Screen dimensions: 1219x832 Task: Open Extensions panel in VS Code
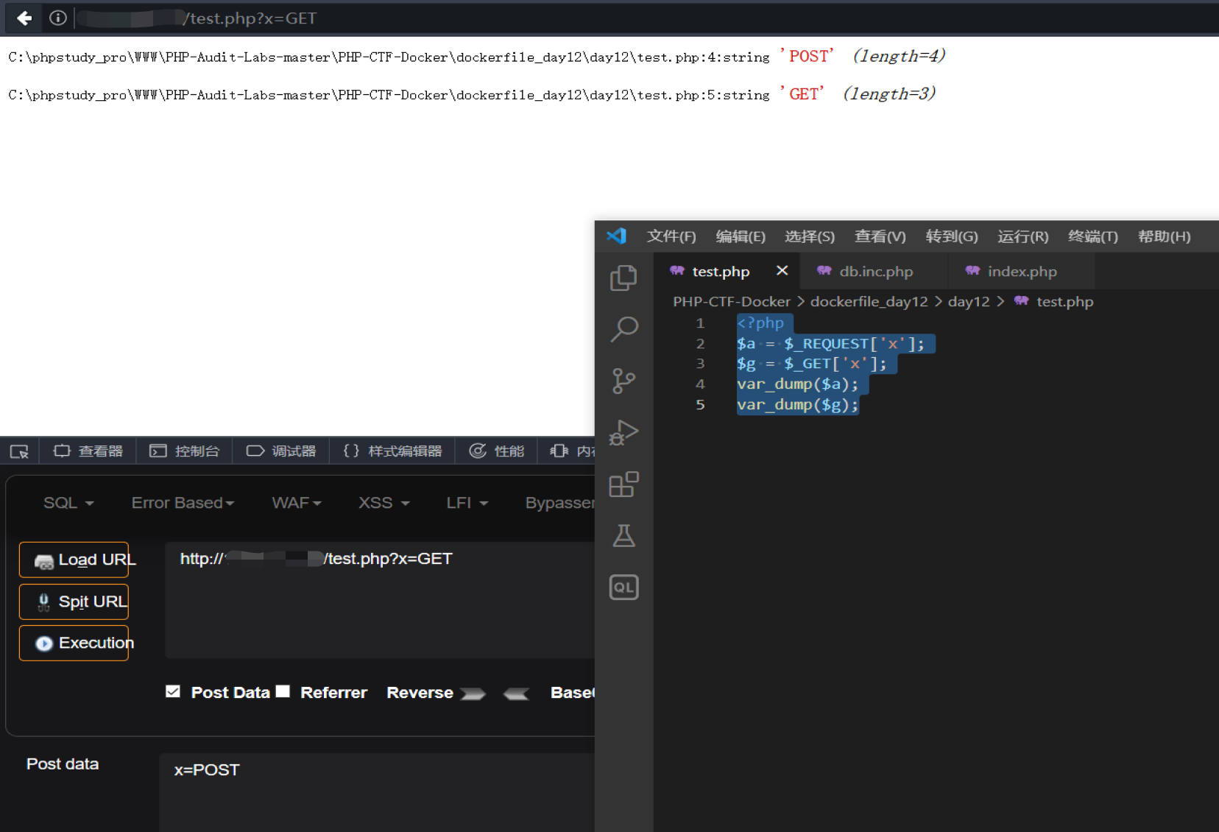coord(623,484)
